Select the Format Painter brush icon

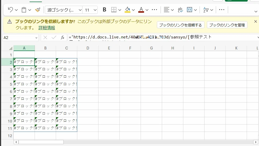[38, 10]
